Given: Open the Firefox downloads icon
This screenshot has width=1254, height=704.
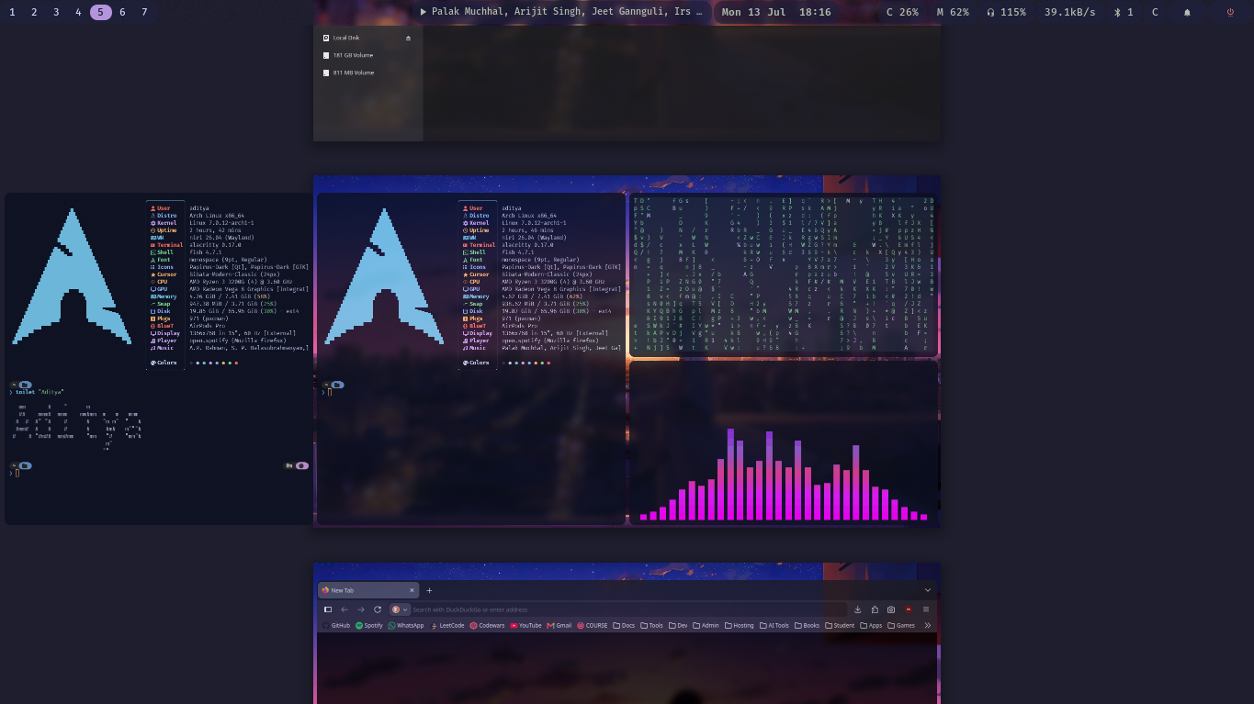Looking at the screenshot, I should click(x=858, y=609).
